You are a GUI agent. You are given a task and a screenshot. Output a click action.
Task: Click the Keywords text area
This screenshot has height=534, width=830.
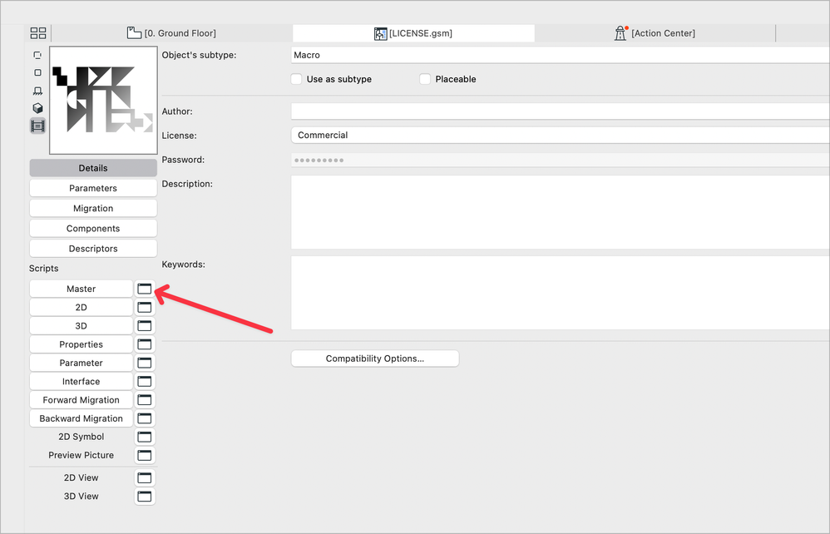560,293
